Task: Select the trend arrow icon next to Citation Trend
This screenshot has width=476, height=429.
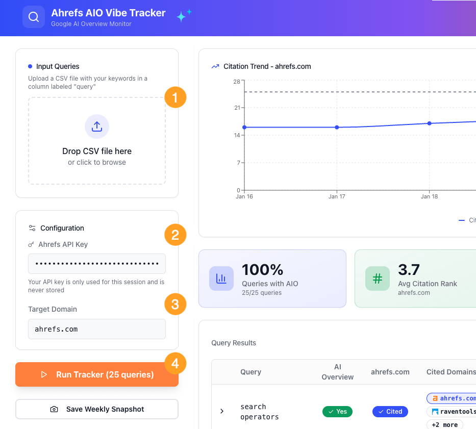Action: pyautogui.click(x=215, y=66)
